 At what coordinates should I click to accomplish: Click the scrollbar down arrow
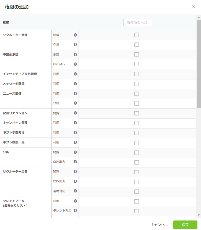click(x=199, y=215)
